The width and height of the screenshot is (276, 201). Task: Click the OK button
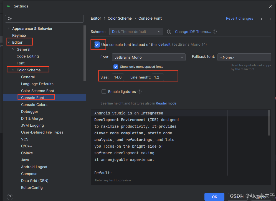(214, 197)
